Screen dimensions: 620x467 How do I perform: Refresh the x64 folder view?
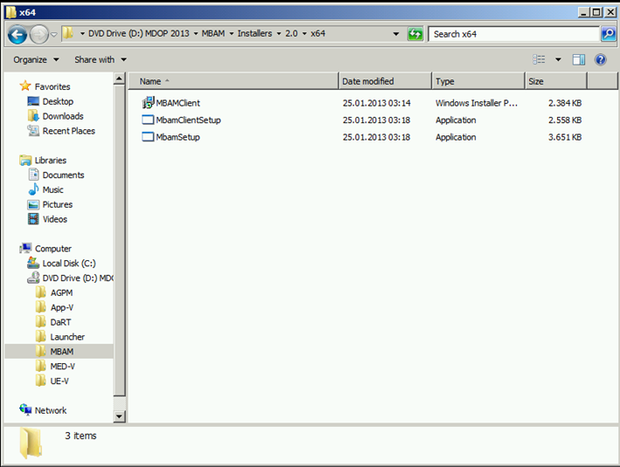pyautogui.click(x=415, y=34)
